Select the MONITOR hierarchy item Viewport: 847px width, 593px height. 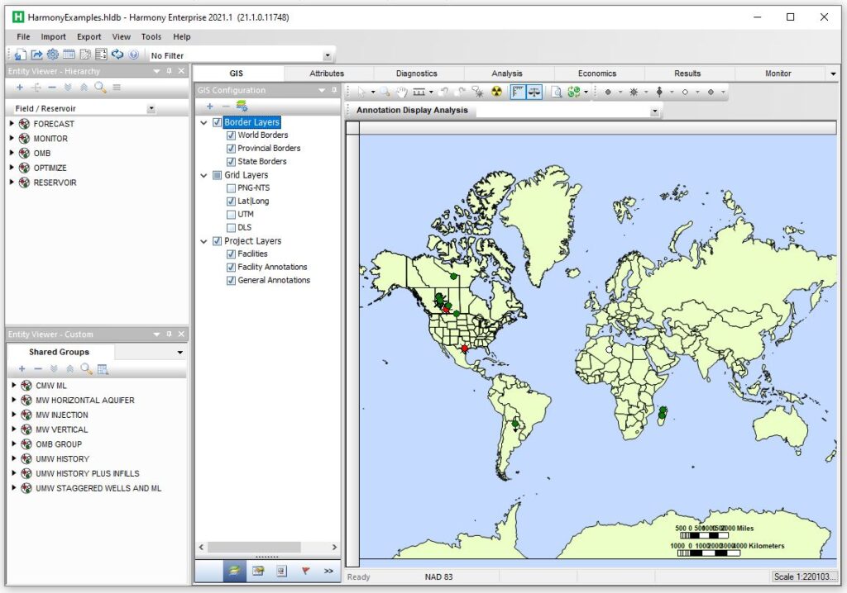(x=50, y=139)
